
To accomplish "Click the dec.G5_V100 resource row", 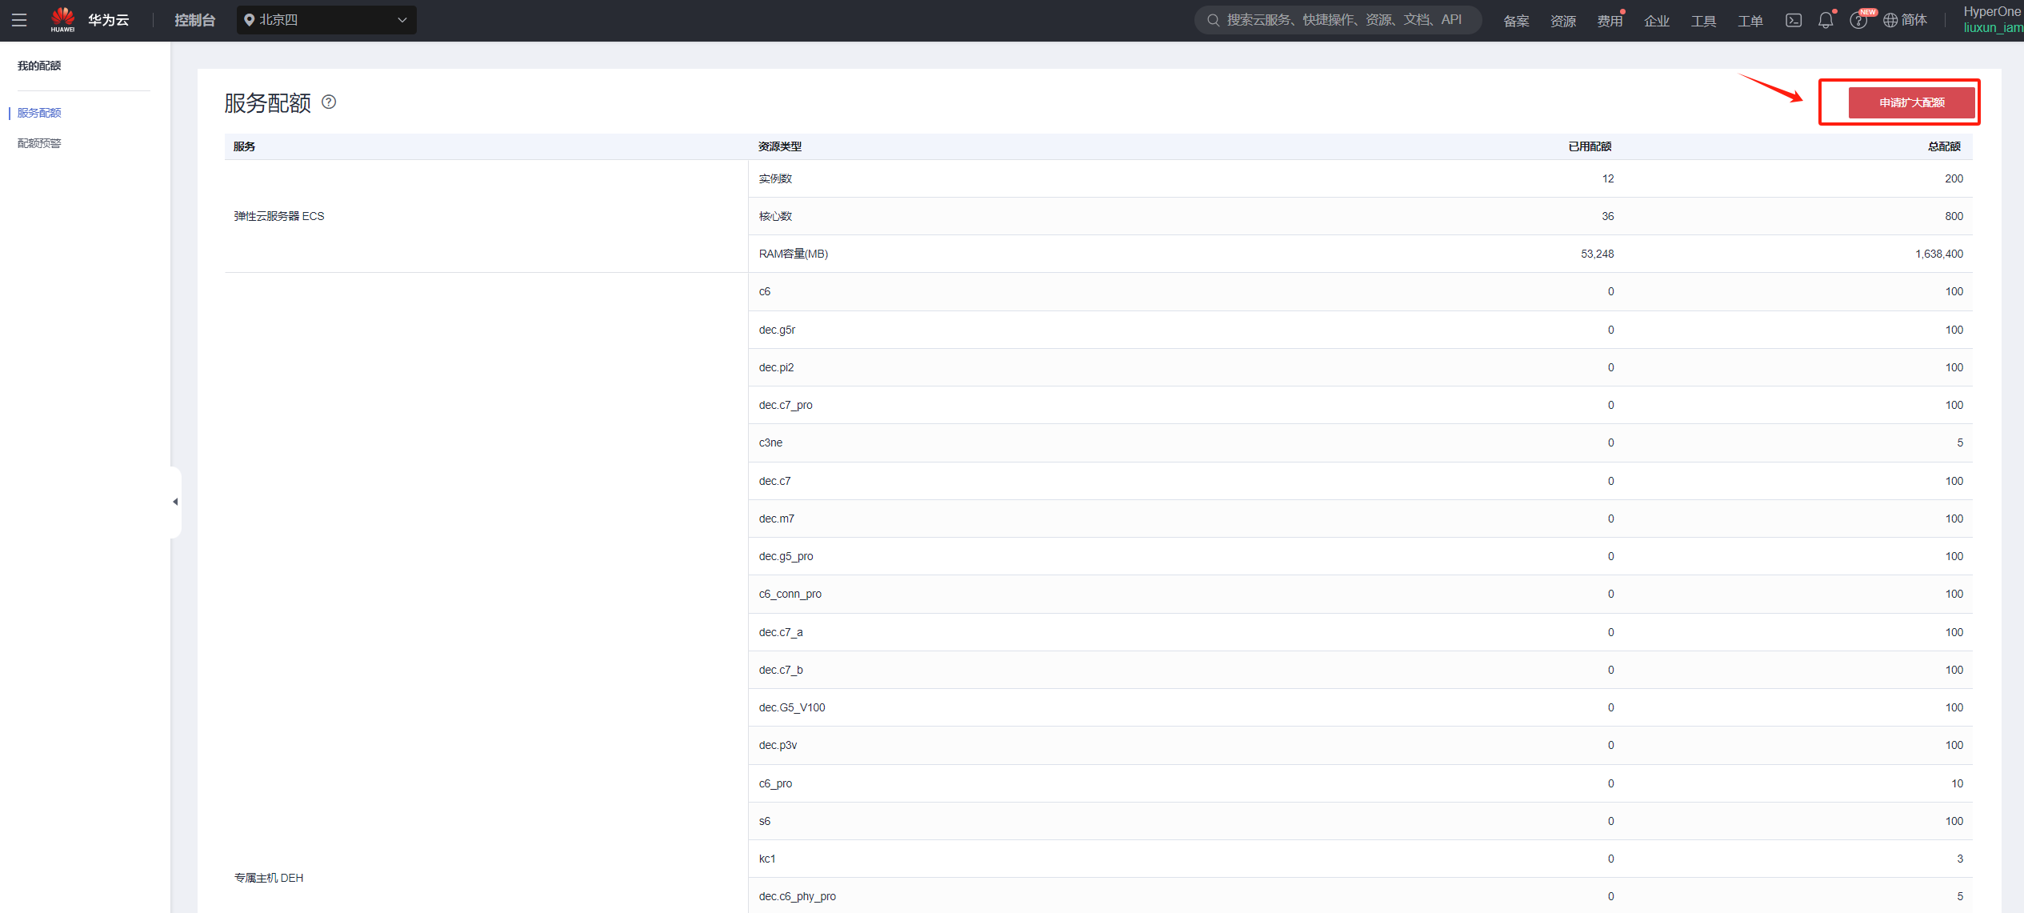I will (1360, 707).
